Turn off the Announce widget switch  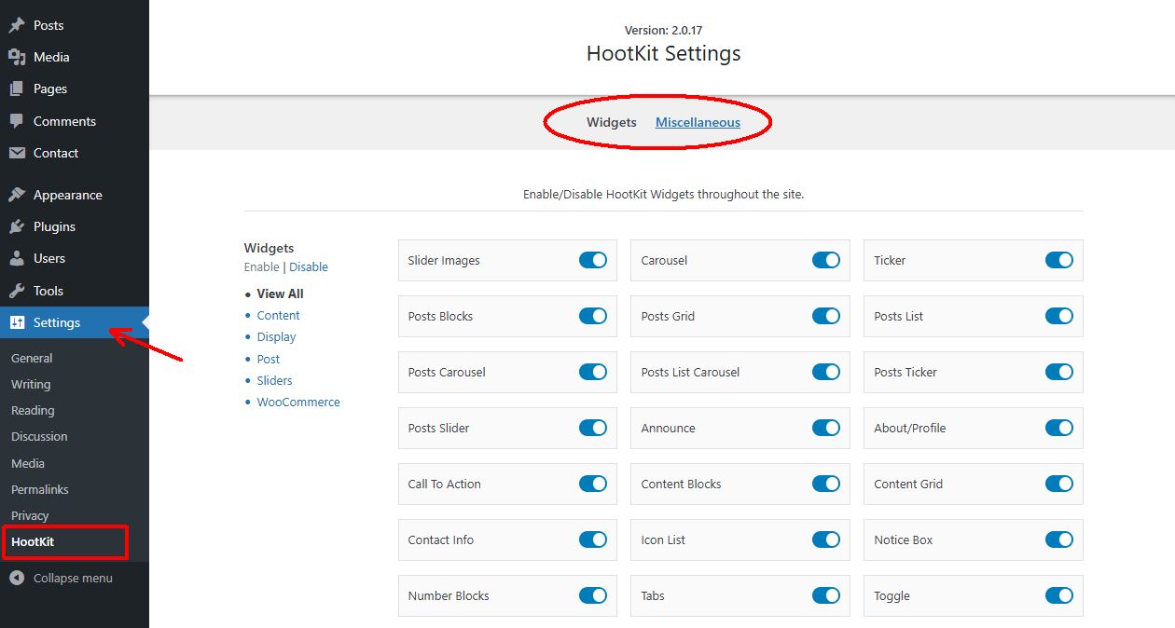click(x=826, y=428)
